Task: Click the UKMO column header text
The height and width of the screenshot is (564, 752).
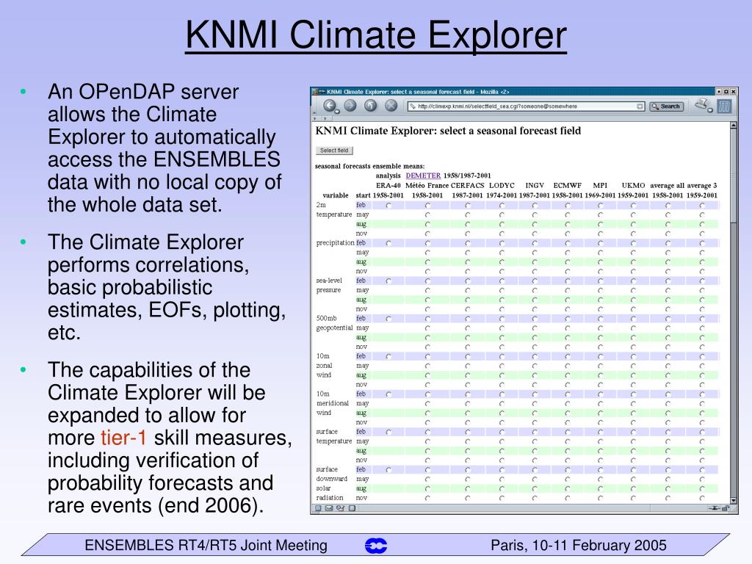Action: pos(633,186)
